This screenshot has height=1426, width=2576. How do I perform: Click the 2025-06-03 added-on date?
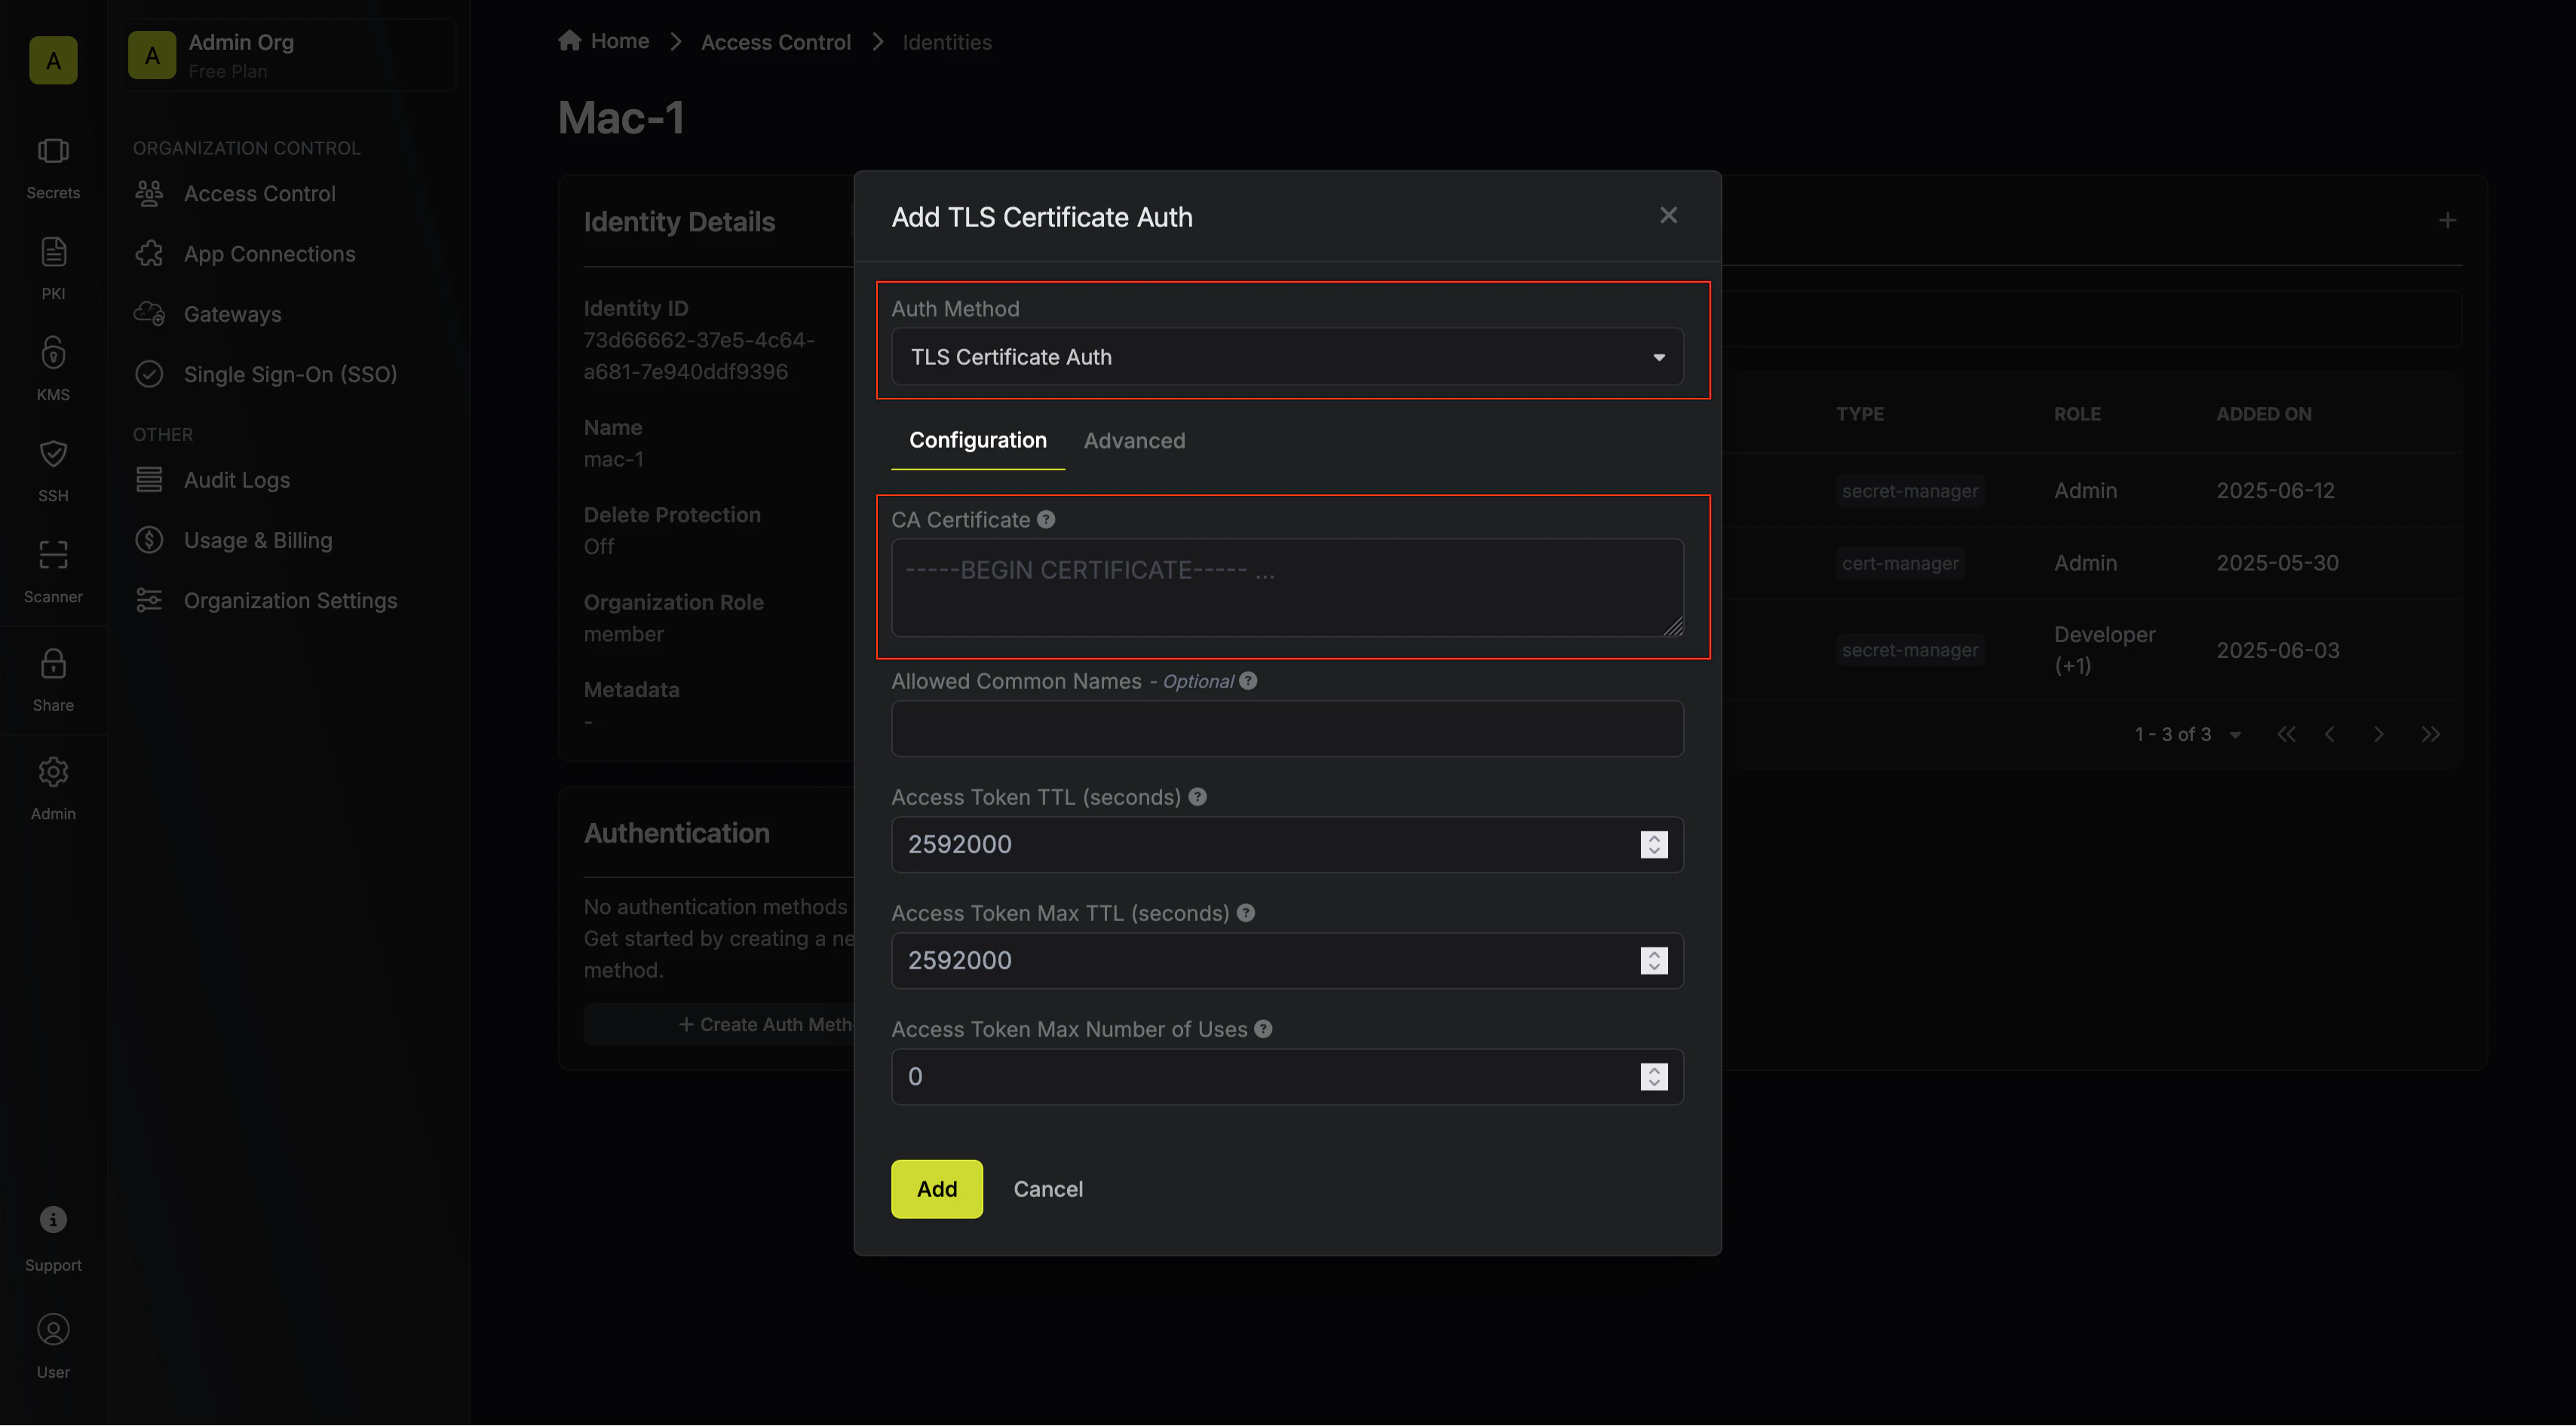(x=2277, y=650)
